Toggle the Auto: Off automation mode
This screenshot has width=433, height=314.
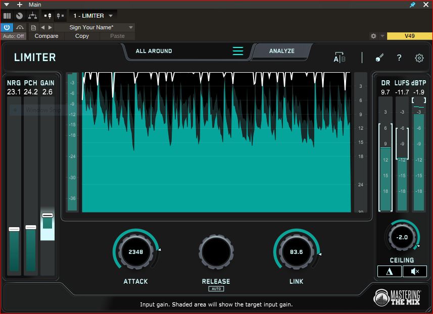pos(14,36)
